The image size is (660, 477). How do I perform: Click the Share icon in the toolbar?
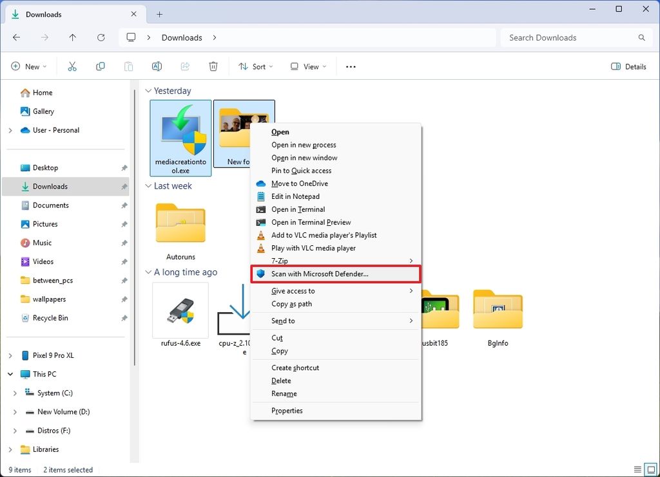pos(185,66)
